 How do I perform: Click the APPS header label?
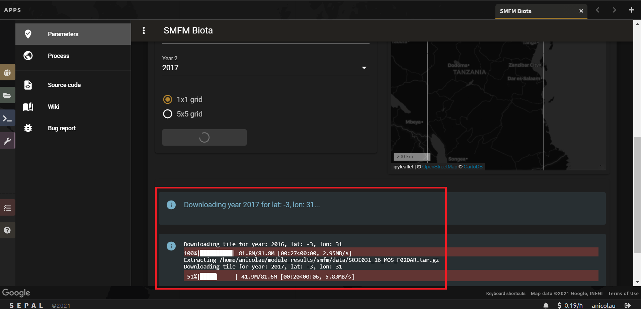click(13, 10)
